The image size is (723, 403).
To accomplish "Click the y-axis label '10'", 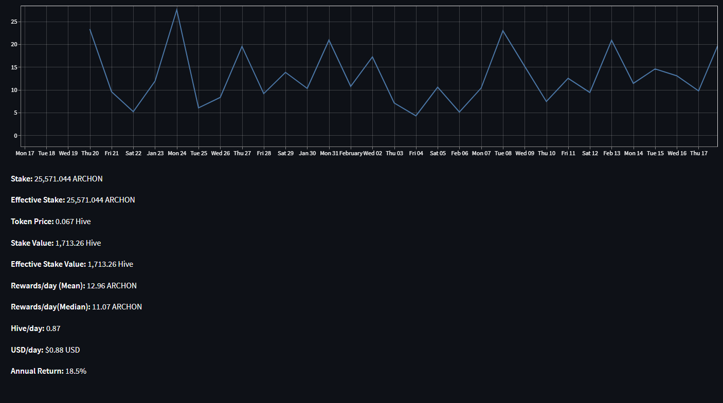I will coord(14,90).
